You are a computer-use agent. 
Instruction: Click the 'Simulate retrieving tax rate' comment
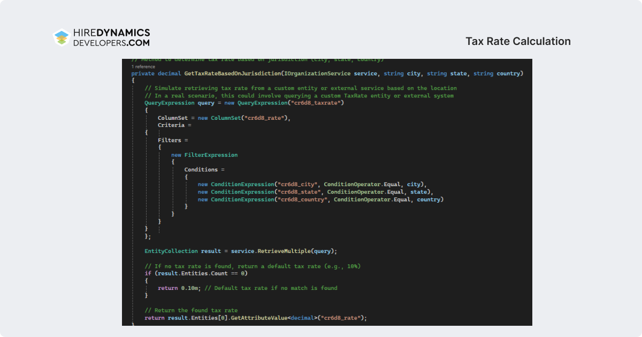click(x=301, y=88)
